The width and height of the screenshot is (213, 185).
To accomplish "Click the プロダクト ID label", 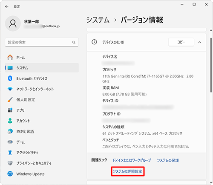I will [x=112, y=114].
